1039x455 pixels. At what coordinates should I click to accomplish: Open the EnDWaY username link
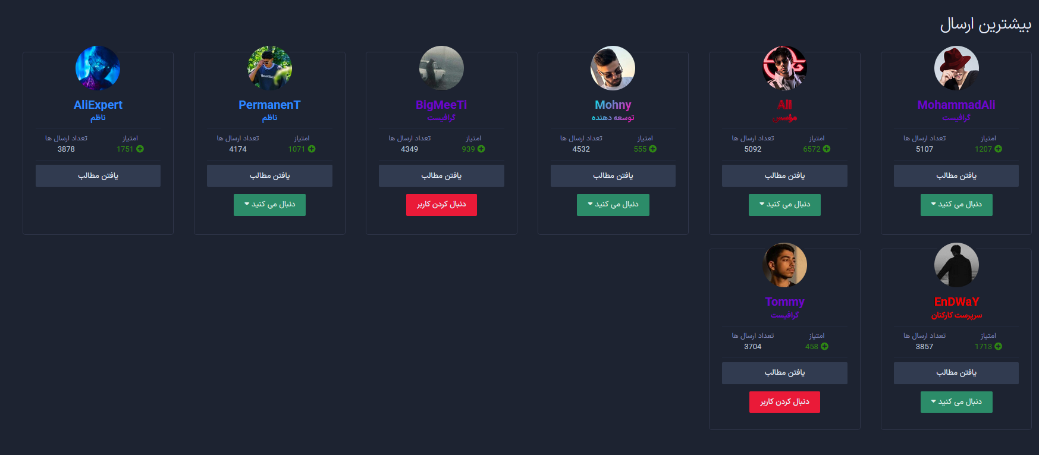pos(956,302)
